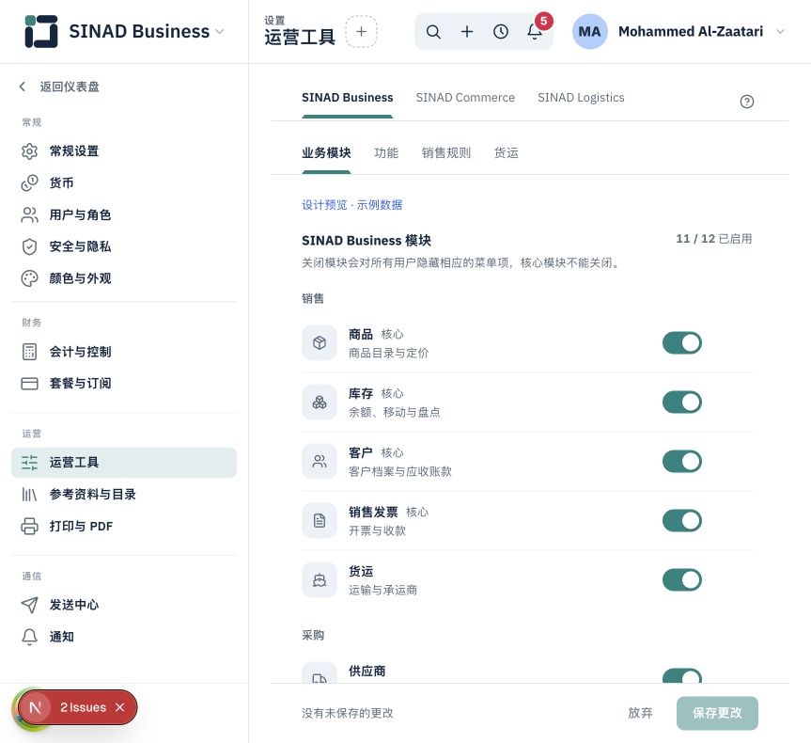Open the help question mark icon

click(746, 102)
